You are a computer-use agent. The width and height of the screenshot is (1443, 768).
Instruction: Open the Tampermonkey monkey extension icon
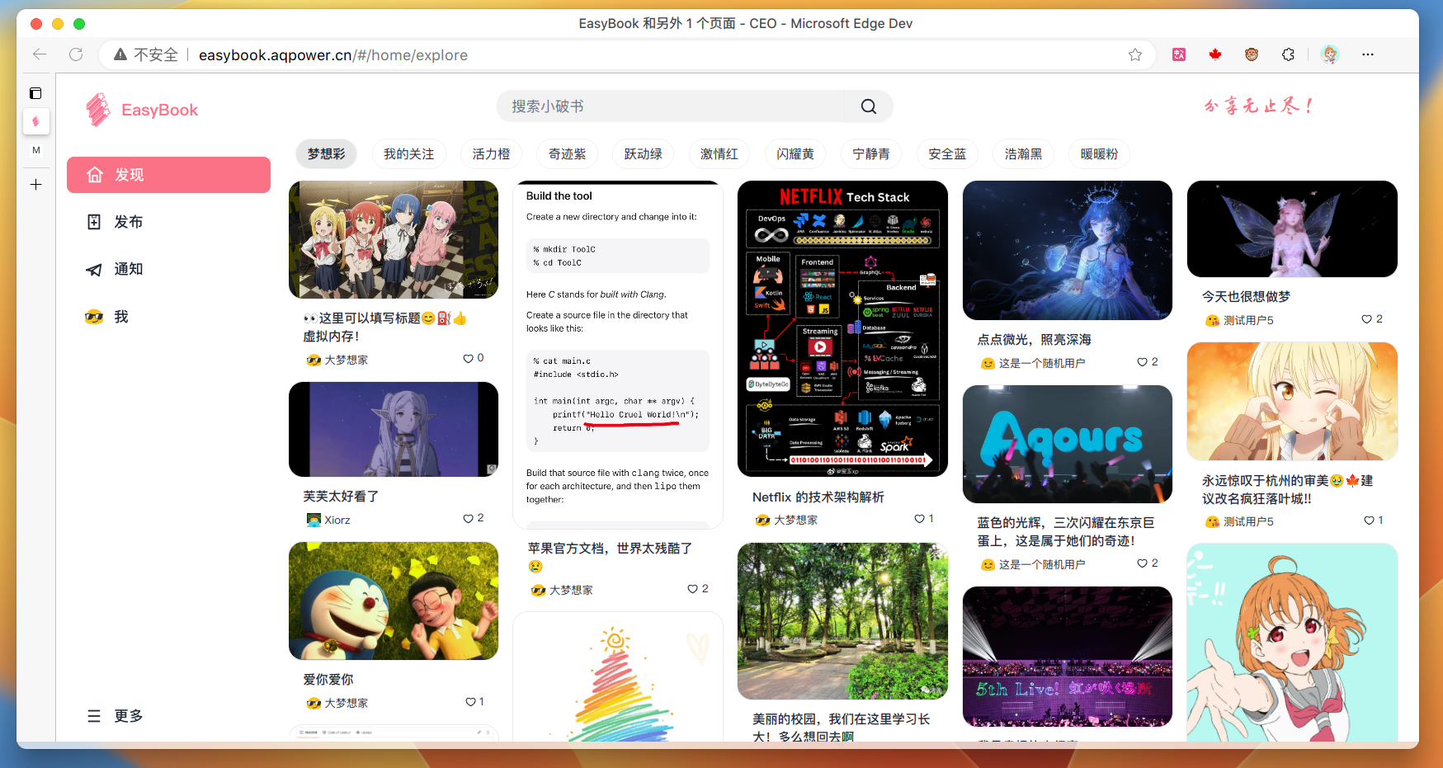1252,54
